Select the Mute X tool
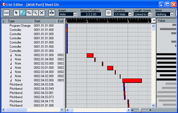This screenshot has width=178, height=113. pos(42,13)
